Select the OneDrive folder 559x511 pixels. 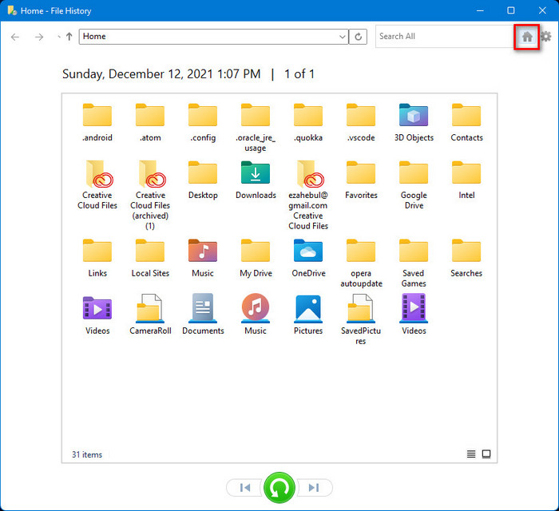(x=308, y=259)
